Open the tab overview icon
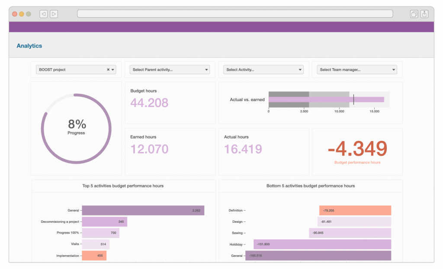Image resolution: width=443 pixels, height=269 pixels. [x=414, y=13]
